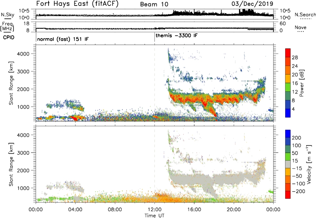Click the 'Fort Hays East (fitACF)' title
The height and width of the screenshot is (218, 316).
coord(77,4)
